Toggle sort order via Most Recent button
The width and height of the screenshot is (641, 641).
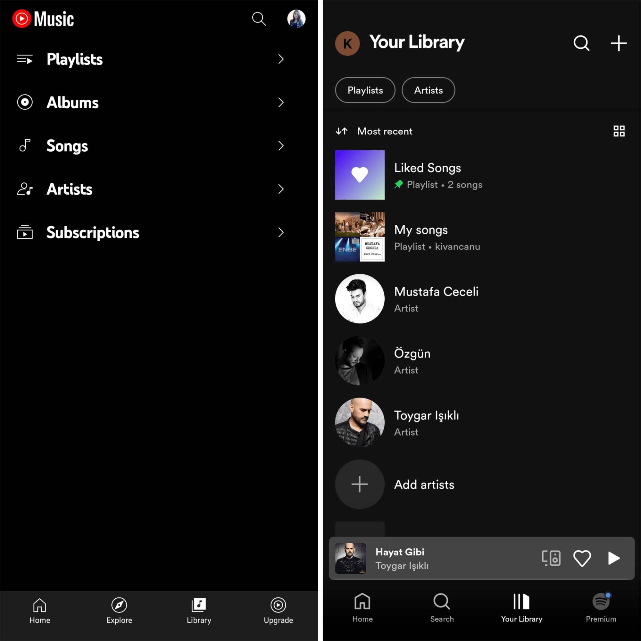pyautogui.click(x=373, y=131)
